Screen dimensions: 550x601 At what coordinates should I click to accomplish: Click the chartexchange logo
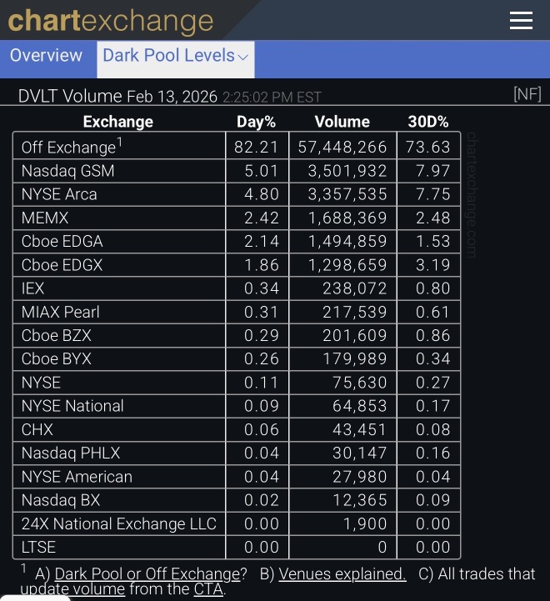(110, 21)
